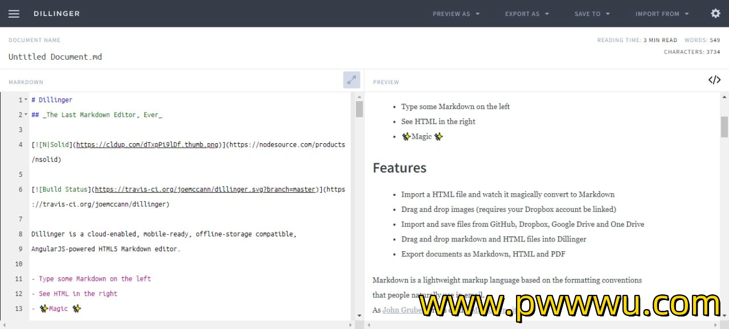Click the 'Export documents as Markdown, HTML and PDF' bullet
This screenshot has height=329, width=729.
click(x=484, y=254)
